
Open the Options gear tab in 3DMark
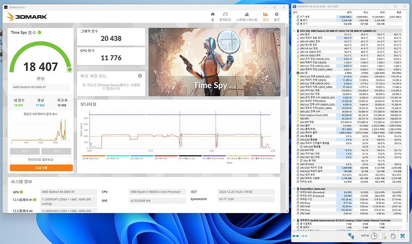pyautogui.click(x=277, y=16)
